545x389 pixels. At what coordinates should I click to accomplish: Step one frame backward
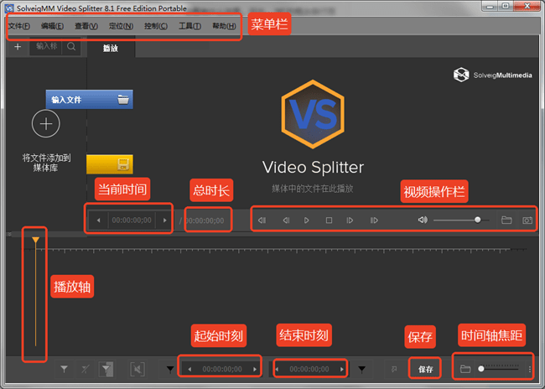coord(286,220)
